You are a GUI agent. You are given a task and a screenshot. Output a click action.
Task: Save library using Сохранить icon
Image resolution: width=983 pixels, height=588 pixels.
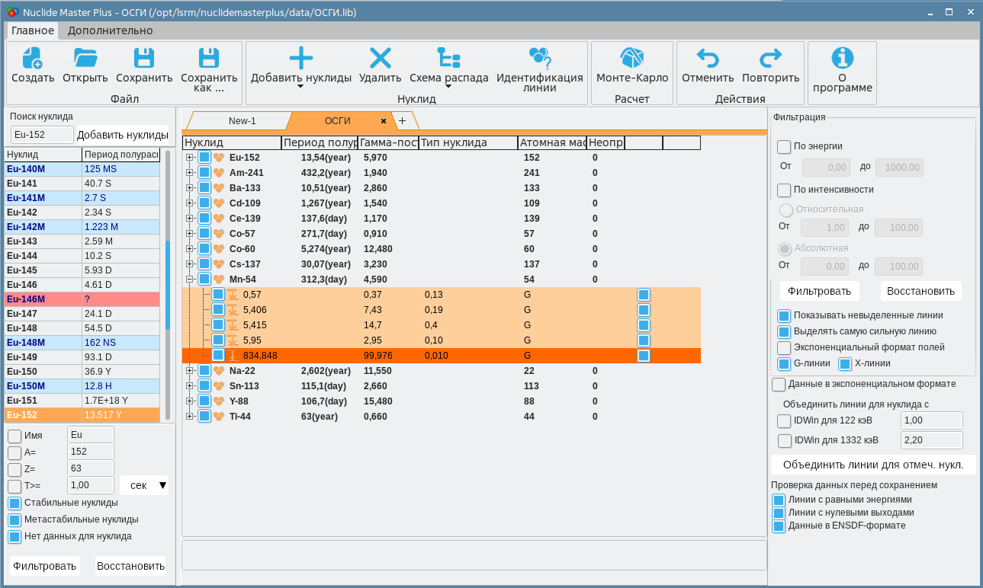tap(144, 59)
